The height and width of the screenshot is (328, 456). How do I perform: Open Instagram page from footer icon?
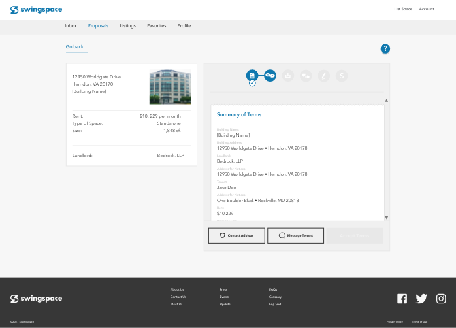[x=441, y=299]
